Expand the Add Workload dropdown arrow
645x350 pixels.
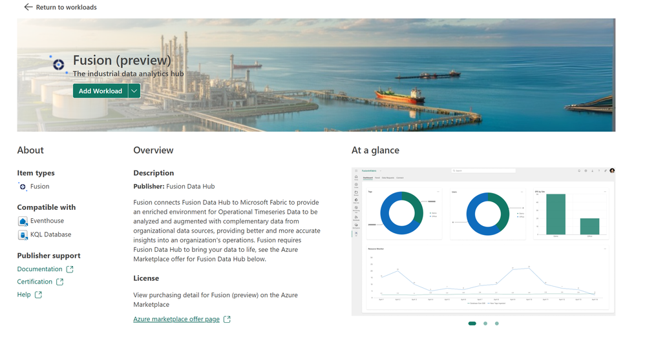tap(134, 91)
